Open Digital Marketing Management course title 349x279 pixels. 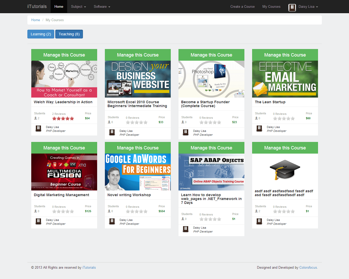click(61, 195)
